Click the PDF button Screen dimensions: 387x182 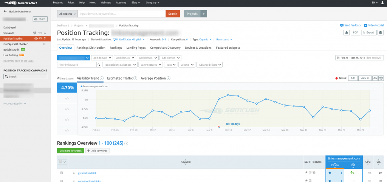tap(355, 32)
